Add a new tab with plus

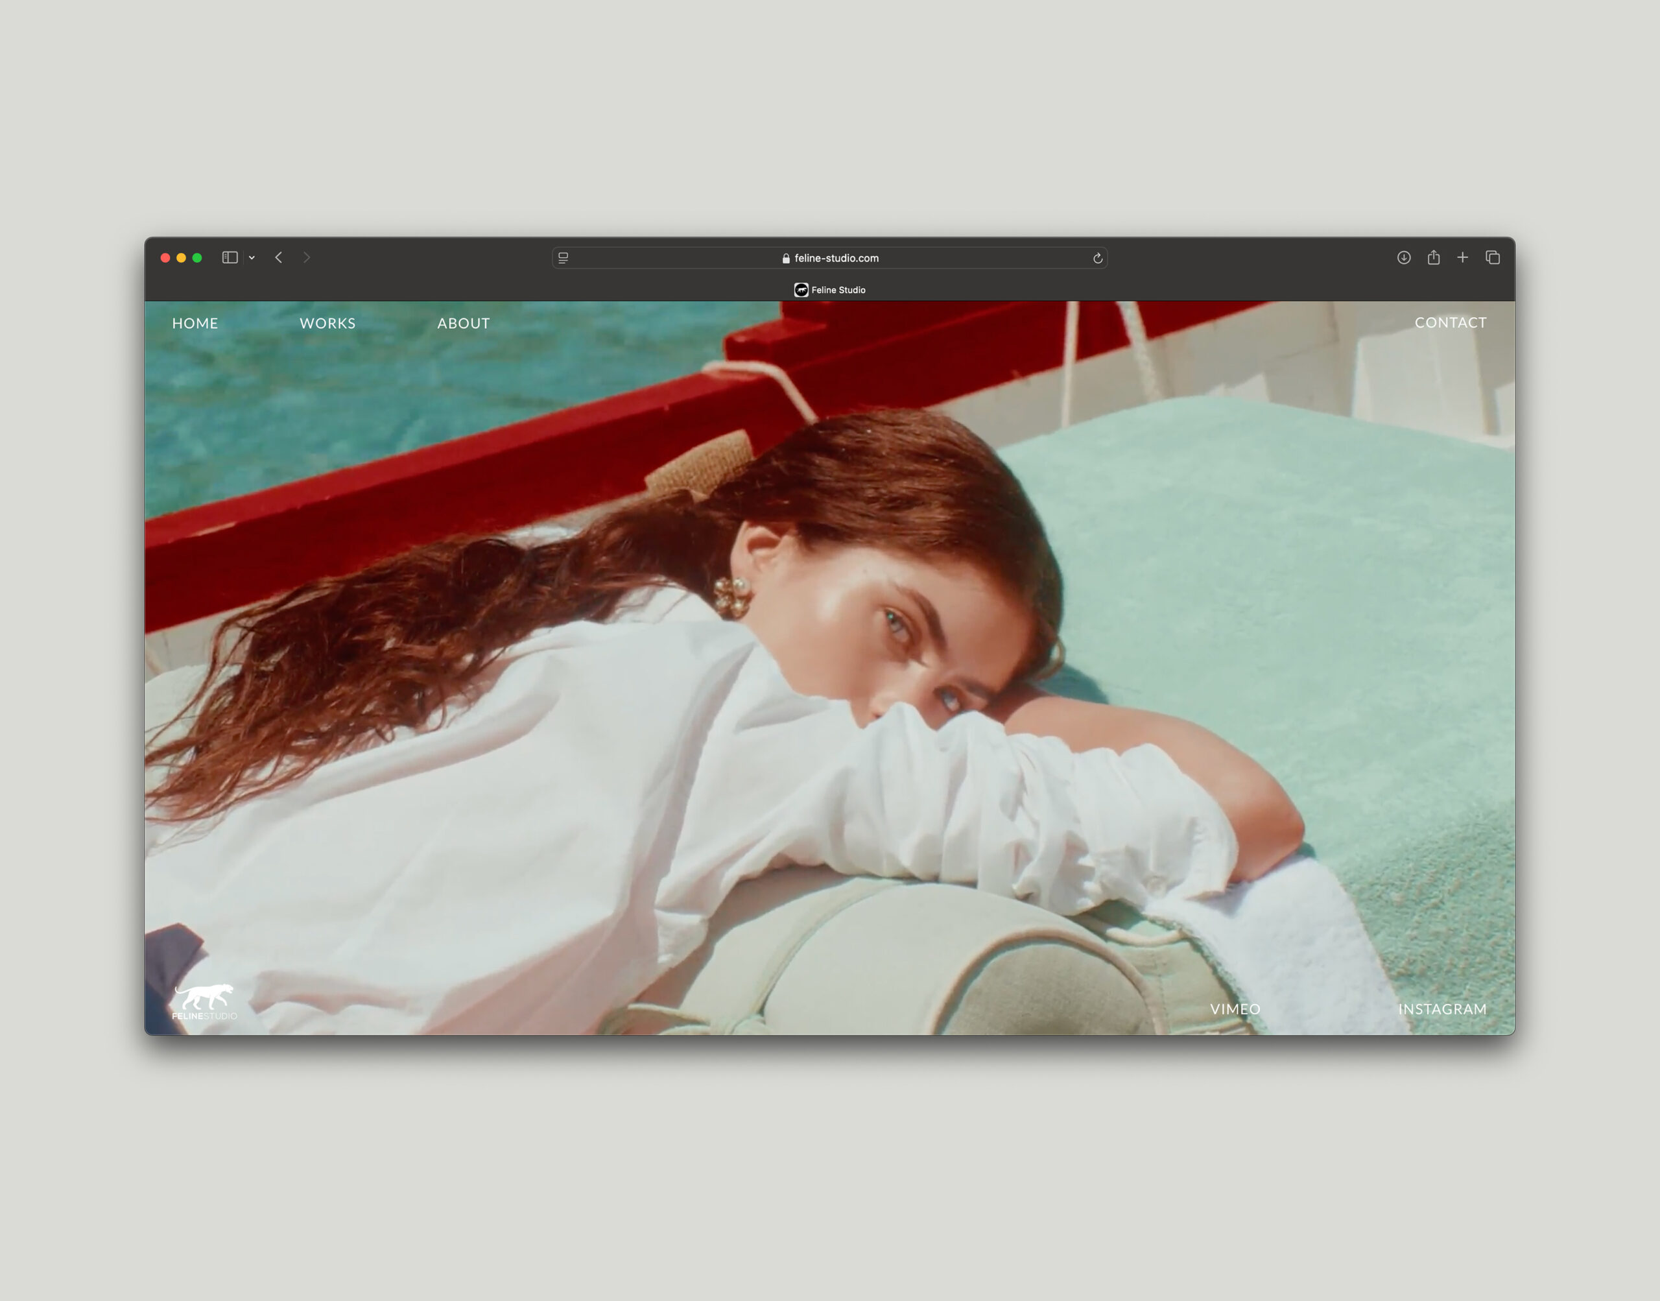click(x=1462, y=257)
